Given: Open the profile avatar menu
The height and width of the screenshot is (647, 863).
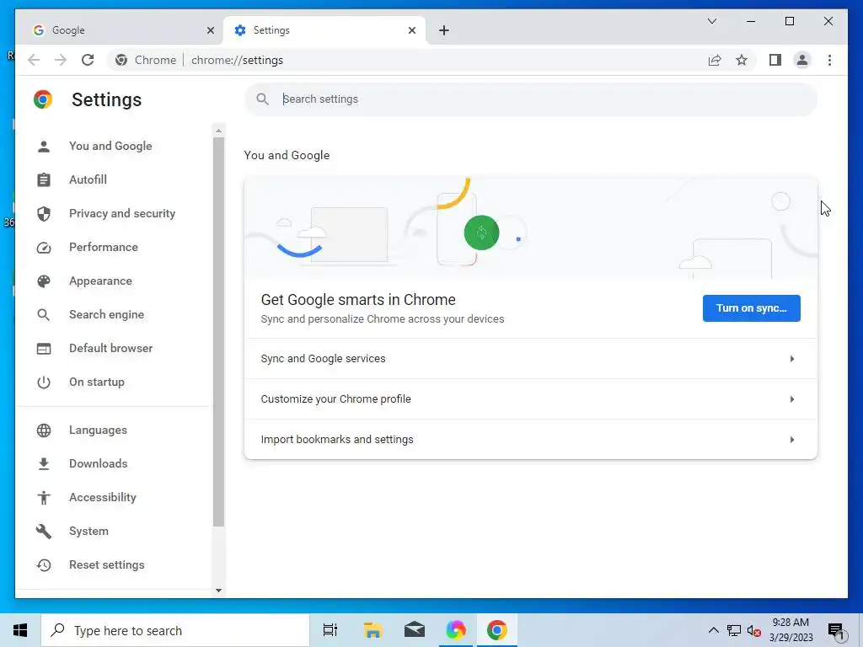Looking at the screenshot, I should (x=802, y=60).
